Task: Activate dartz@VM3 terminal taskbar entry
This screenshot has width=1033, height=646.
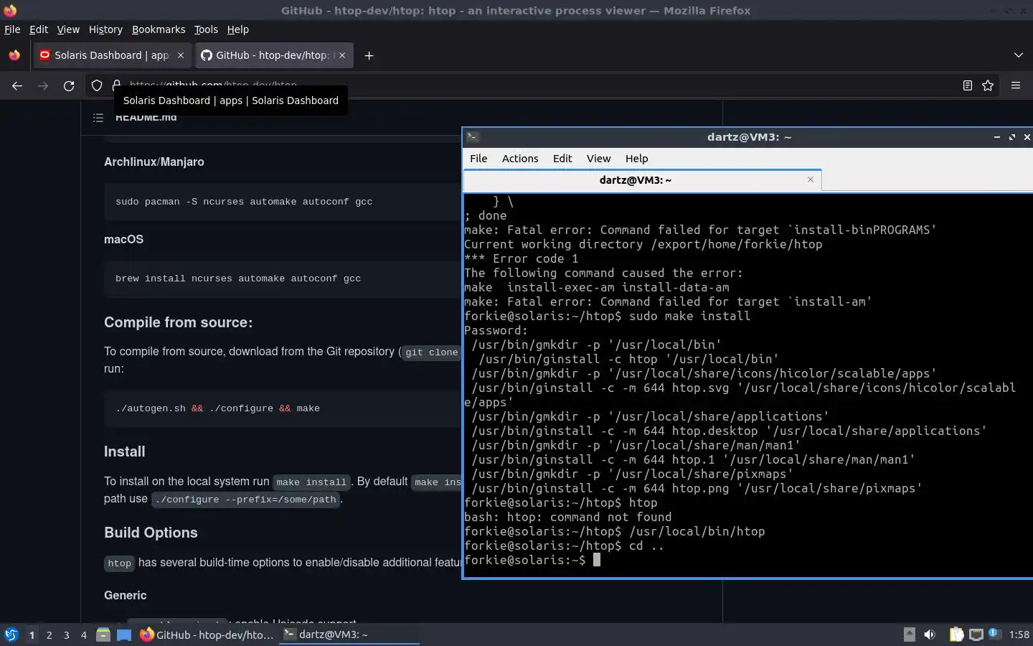Action: (x=349, y=635)
